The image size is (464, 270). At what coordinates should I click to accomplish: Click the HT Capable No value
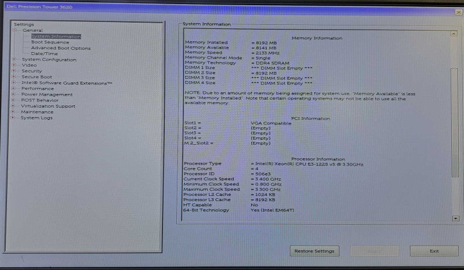click(254, 205)
